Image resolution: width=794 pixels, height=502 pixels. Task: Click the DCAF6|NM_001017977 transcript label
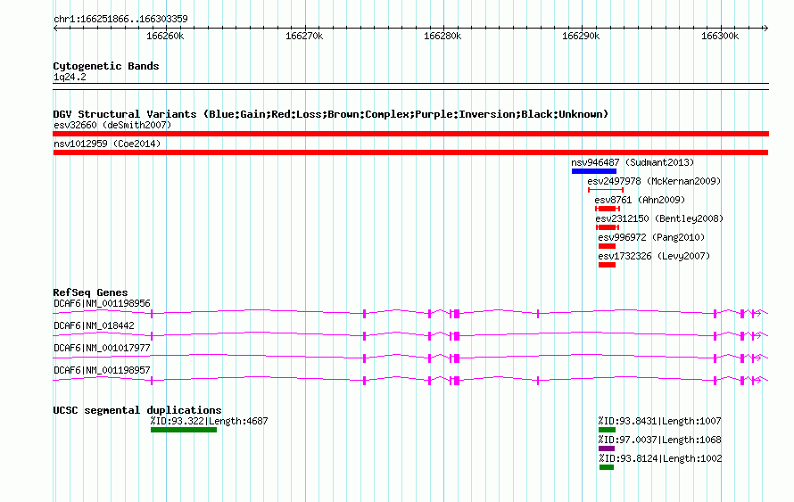pos(102,348)
